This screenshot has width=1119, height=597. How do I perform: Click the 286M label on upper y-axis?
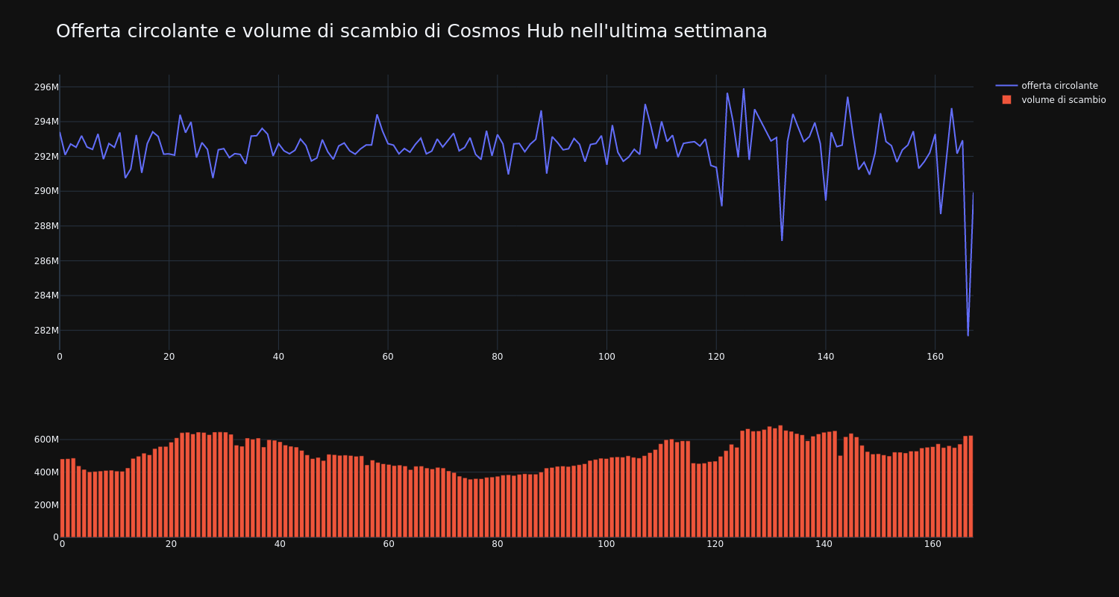point(46,261)
